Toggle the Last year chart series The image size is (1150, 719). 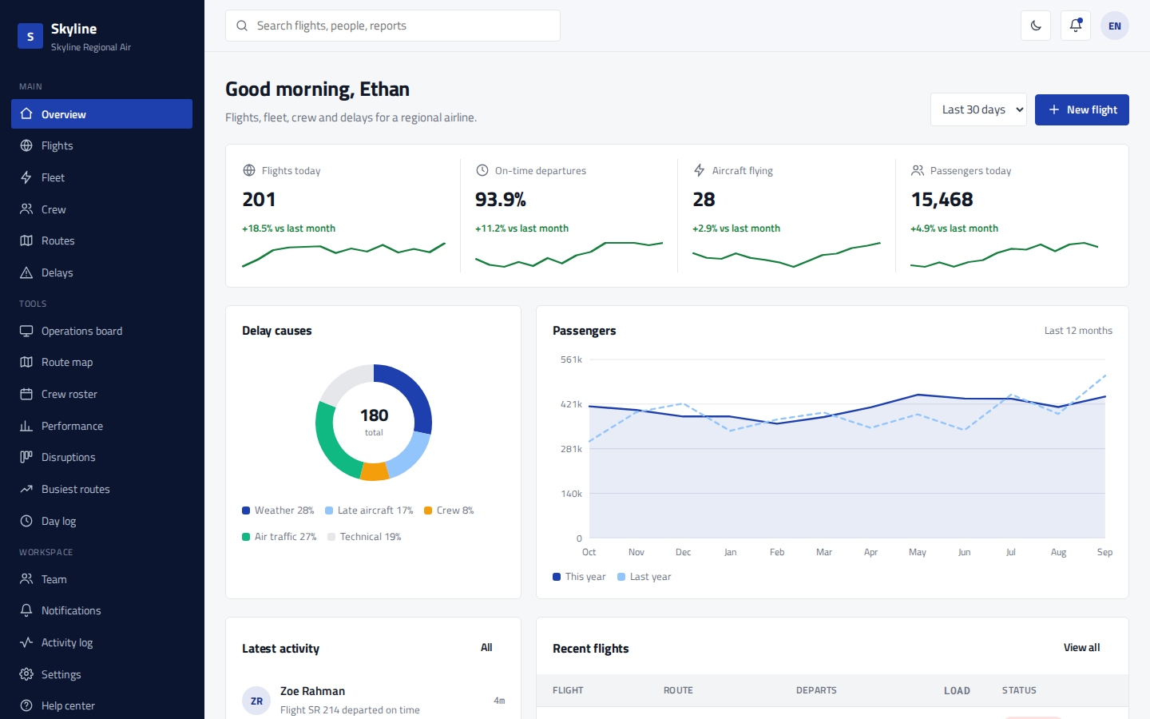pyautogui.click(x=644, y=577)
